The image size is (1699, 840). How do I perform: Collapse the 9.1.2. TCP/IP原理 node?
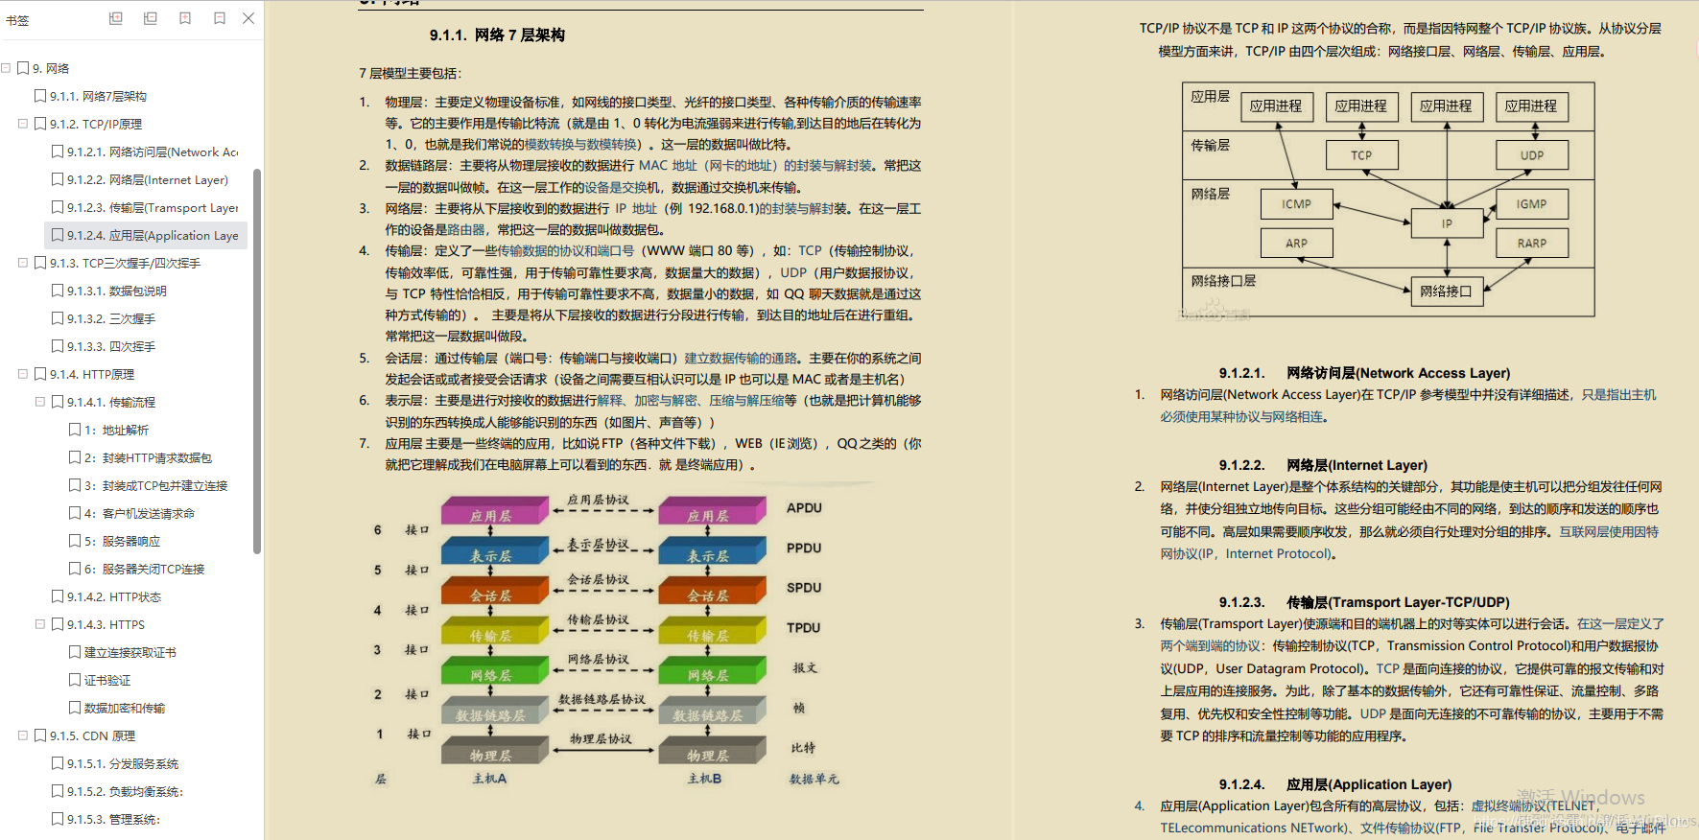(23, 124)
